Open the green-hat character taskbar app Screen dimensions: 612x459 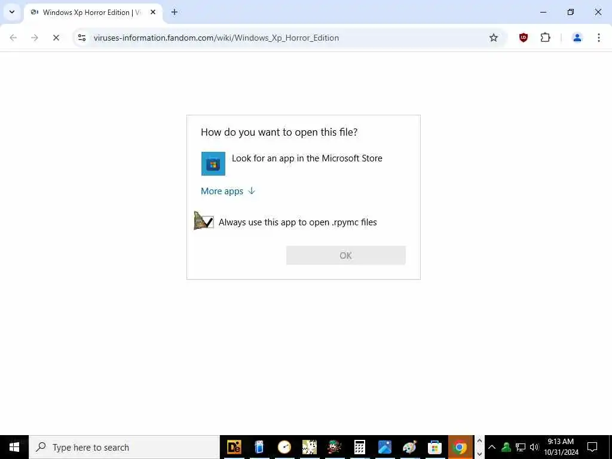pyautogui.click(x=335, y=447)
